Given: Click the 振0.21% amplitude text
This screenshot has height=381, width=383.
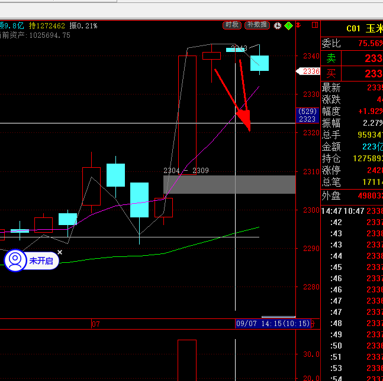Looking at the screenshot, I should (83, 25).
